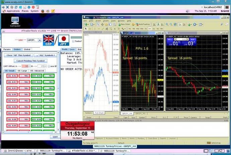Select the H4 timeframe button
The image size is (231, 155).
click(x=150, y=29)
